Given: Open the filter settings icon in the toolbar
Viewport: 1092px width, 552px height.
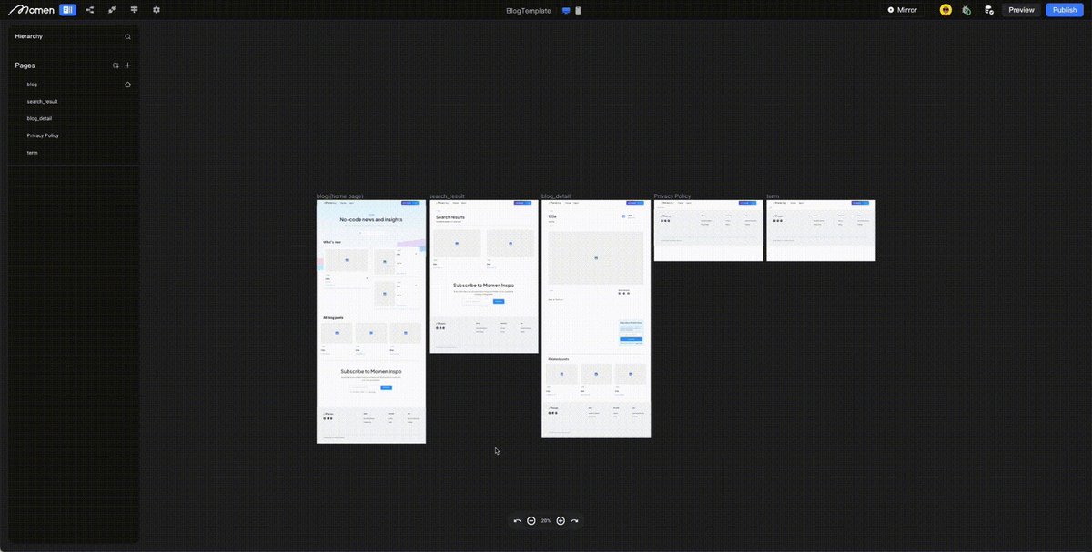Looking at the screenshot, I should 134,9.
